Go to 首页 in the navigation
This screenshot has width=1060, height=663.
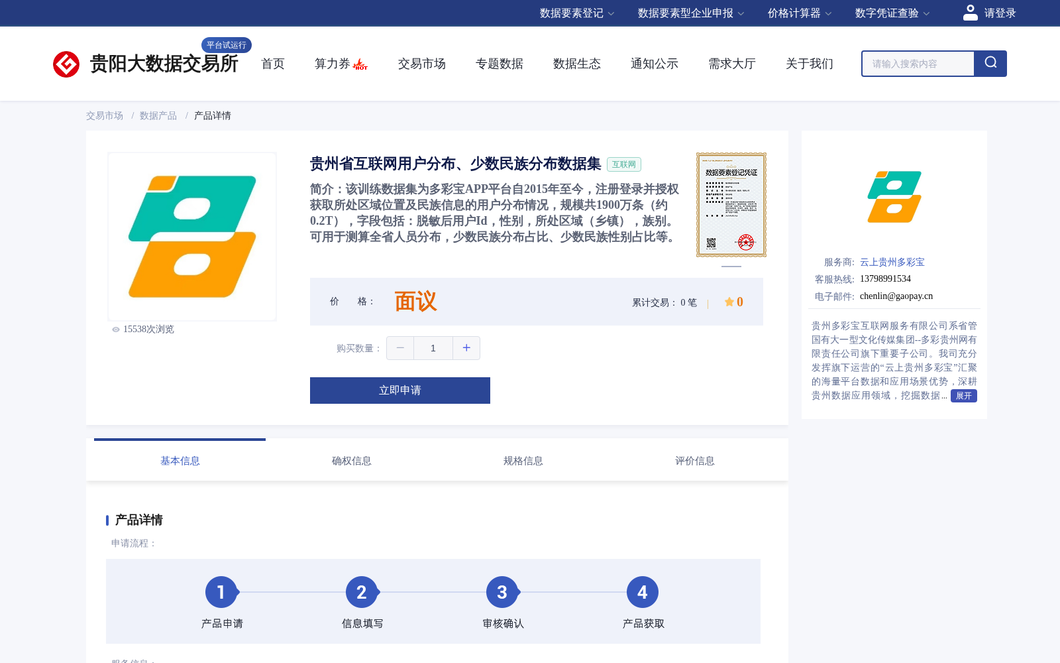(273, 64)
